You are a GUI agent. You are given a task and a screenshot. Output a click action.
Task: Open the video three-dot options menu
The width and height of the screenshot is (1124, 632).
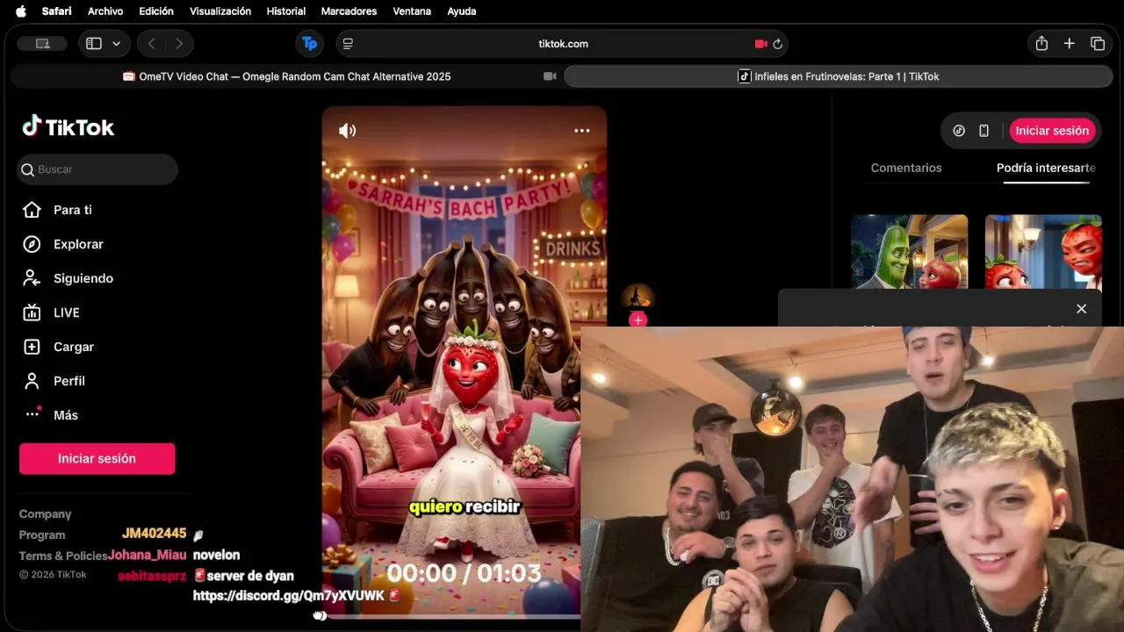tap(581, 131)
